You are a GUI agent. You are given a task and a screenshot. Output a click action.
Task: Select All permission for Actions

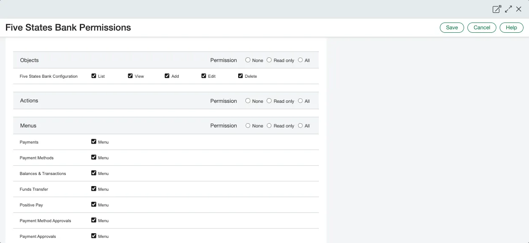coord(301,101)
